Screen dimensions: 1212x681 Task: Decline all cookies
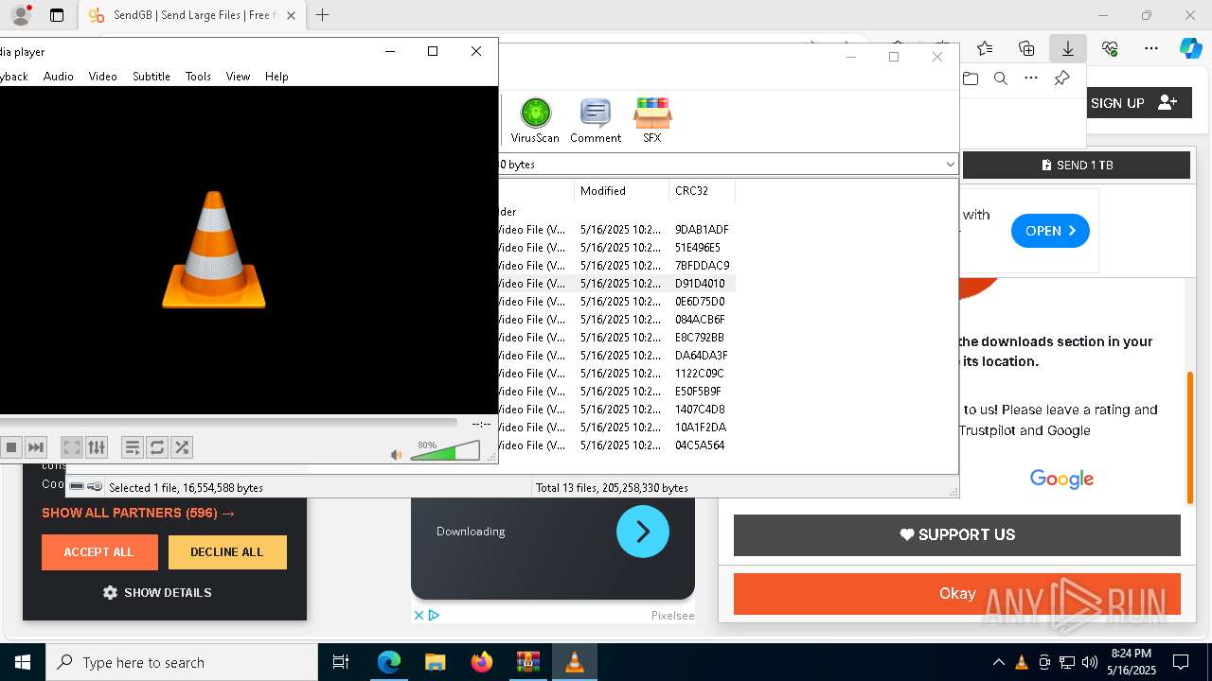coord(227,552)
